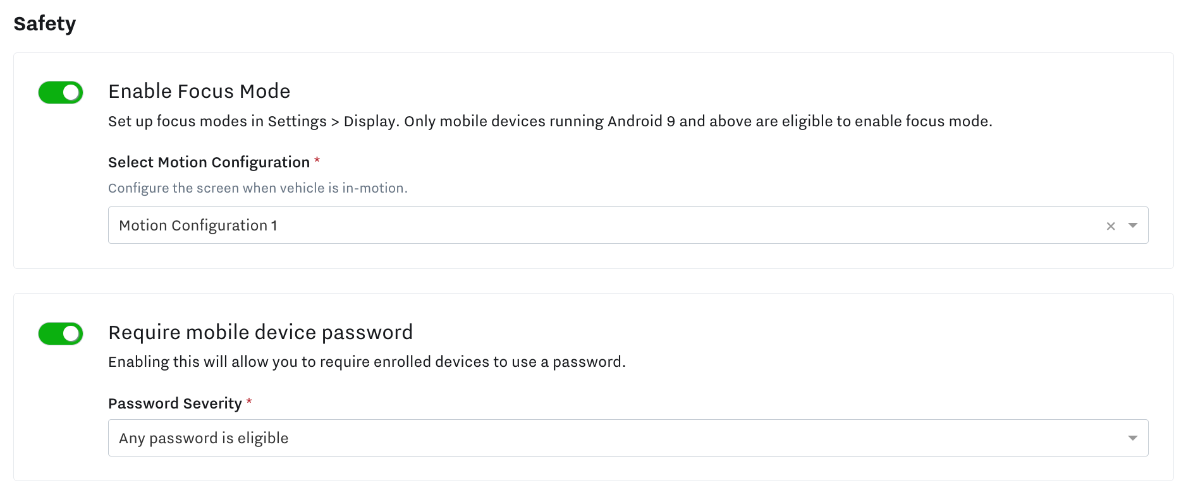
Task: Click the 'Password Severity' field label
Action: 175,403
